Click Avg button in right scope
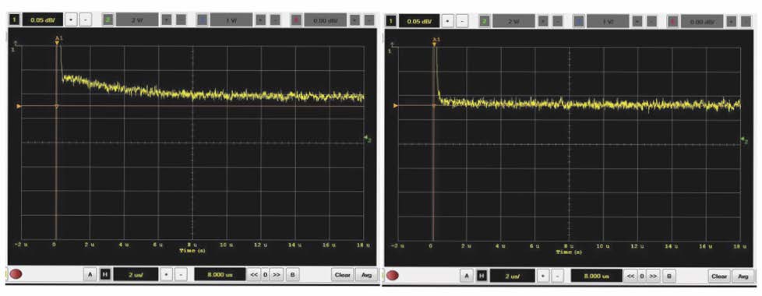 point(743,276)
